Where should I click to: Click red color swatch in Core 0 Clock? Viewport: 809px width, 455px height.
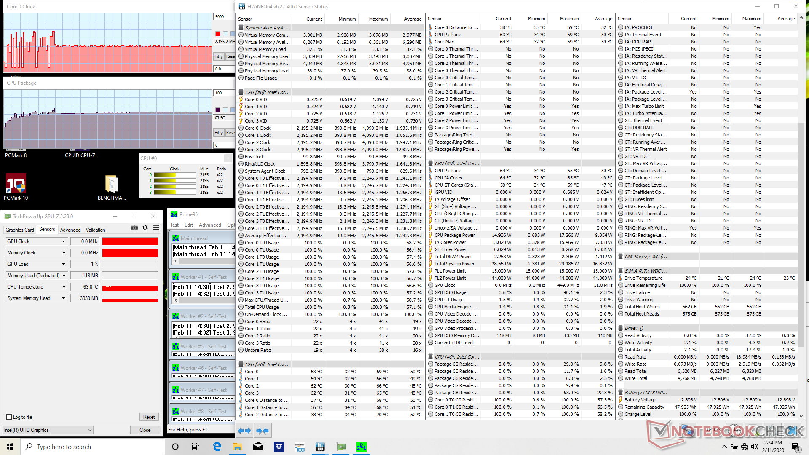tap(218, 34)
